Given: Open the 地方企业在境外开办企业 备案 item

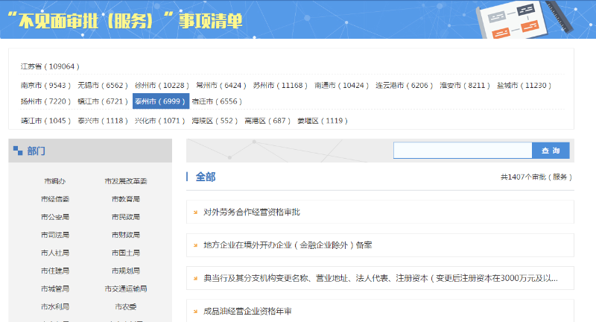Looking at the screenshot, I should (288, 244).
